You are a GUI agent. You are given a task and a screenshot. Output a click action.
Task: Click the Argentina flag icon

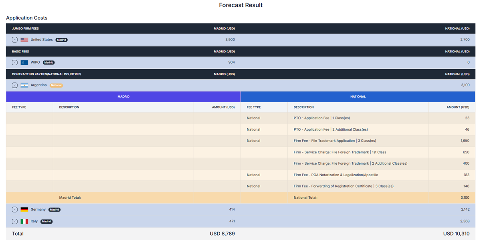(24, 85)
